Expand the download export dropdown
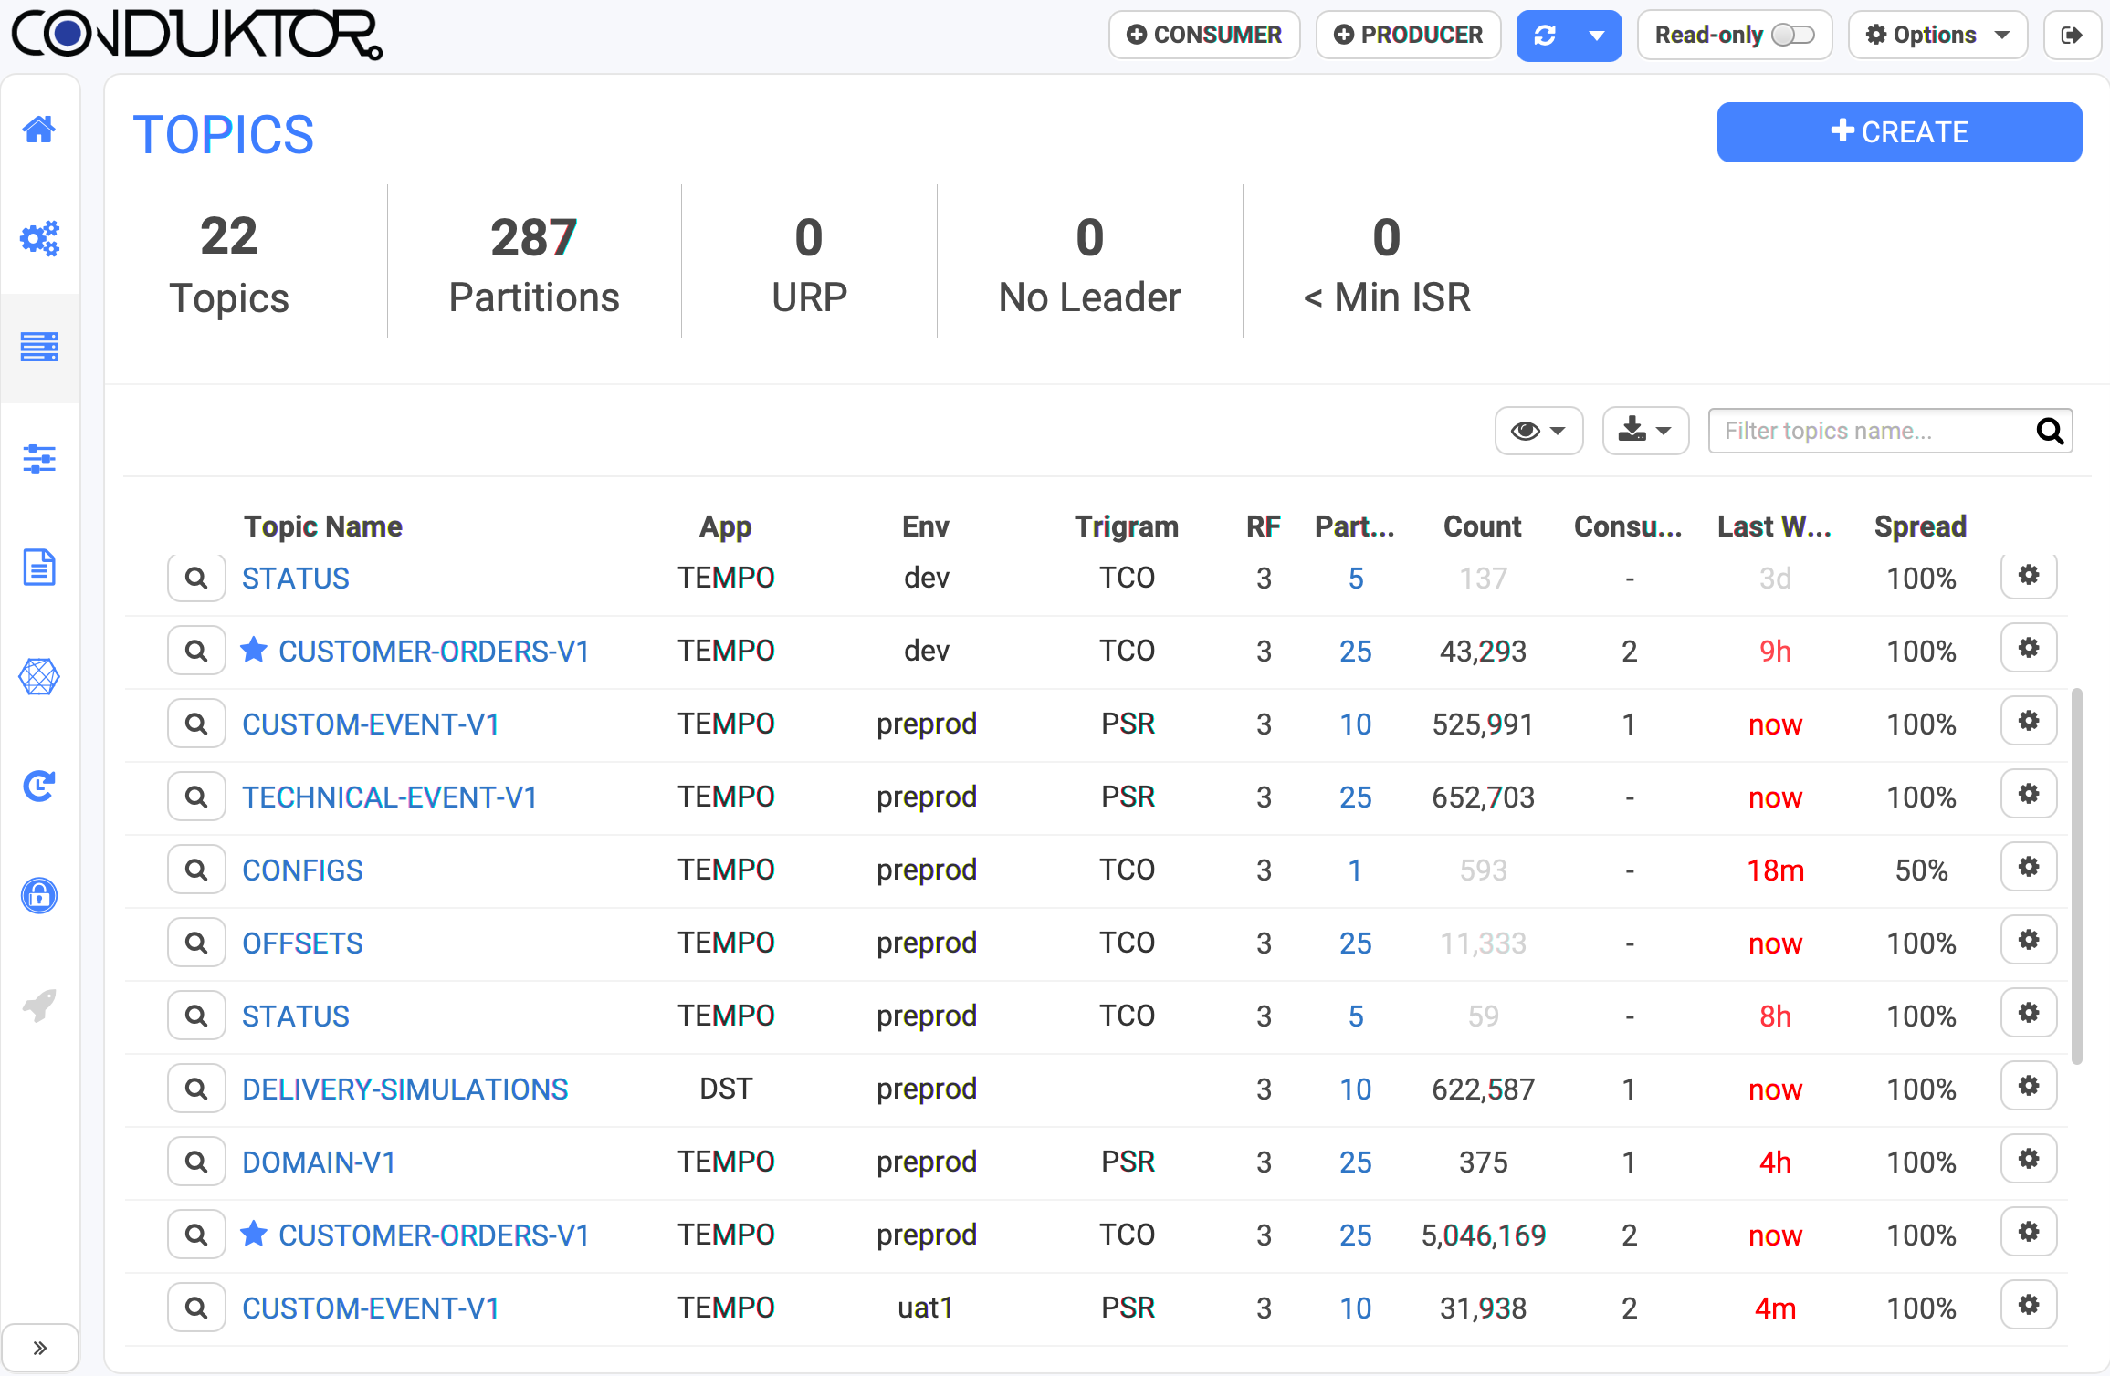Viewport: 2110px width, 1376px height. tap(1645, 431)
